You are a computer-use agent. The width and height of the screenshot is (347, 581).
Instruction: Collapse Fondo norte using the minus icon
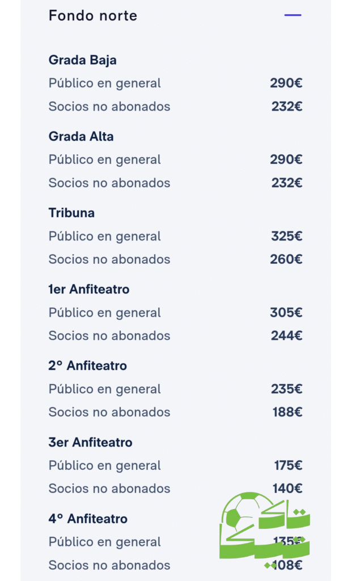293,15
